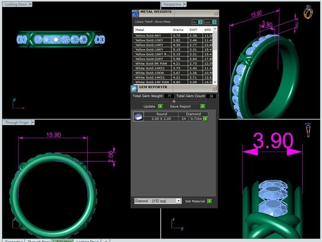322x242 pixels.
Task: Click the Total Gem Count value 24
Action: (x=211, y=96)
